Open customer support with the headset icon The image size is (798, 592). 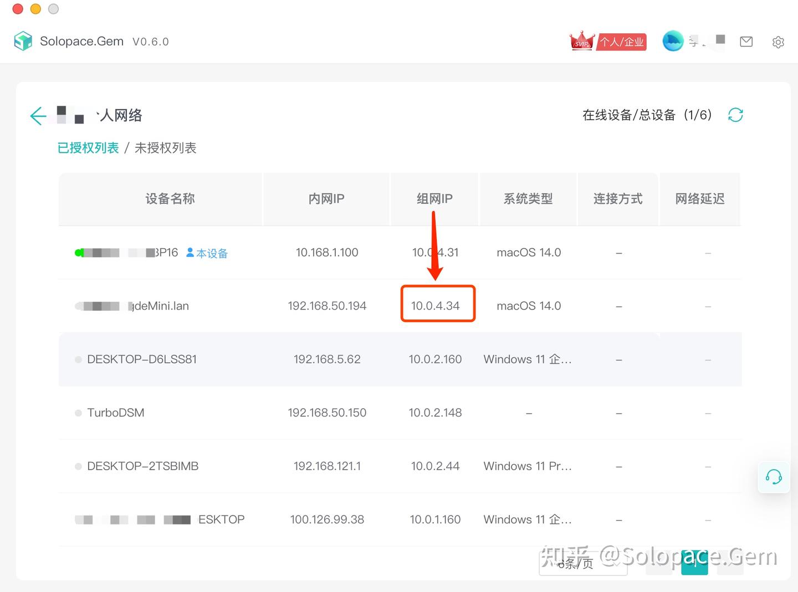(774, 477)
